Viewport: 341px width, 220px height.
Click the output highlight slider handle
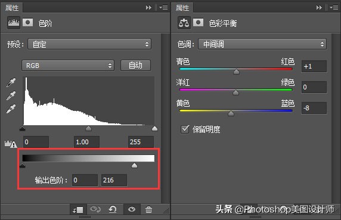[134, 165]
